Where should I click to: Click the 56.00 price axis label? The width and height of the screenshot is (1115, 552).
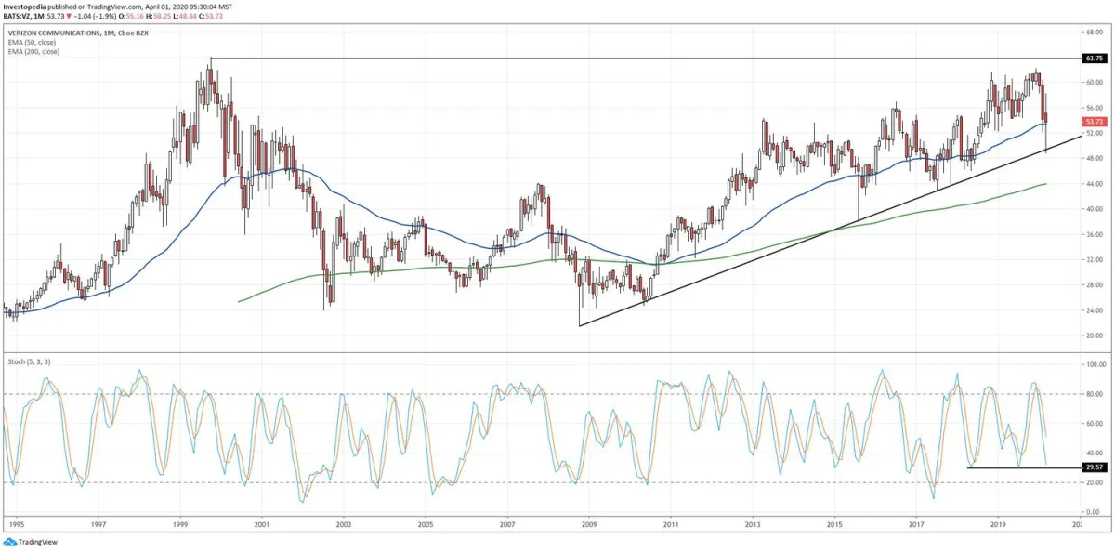pyautogui.click(x=1095, y=108)
